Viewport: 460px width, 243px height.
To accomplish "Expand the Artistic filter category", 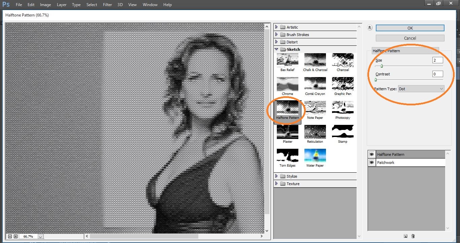I will (x=277, y=27).
